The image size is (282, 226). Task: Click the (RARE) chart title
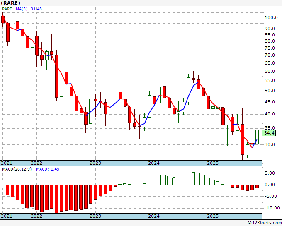pyautogui.click(x=10, y=3)
